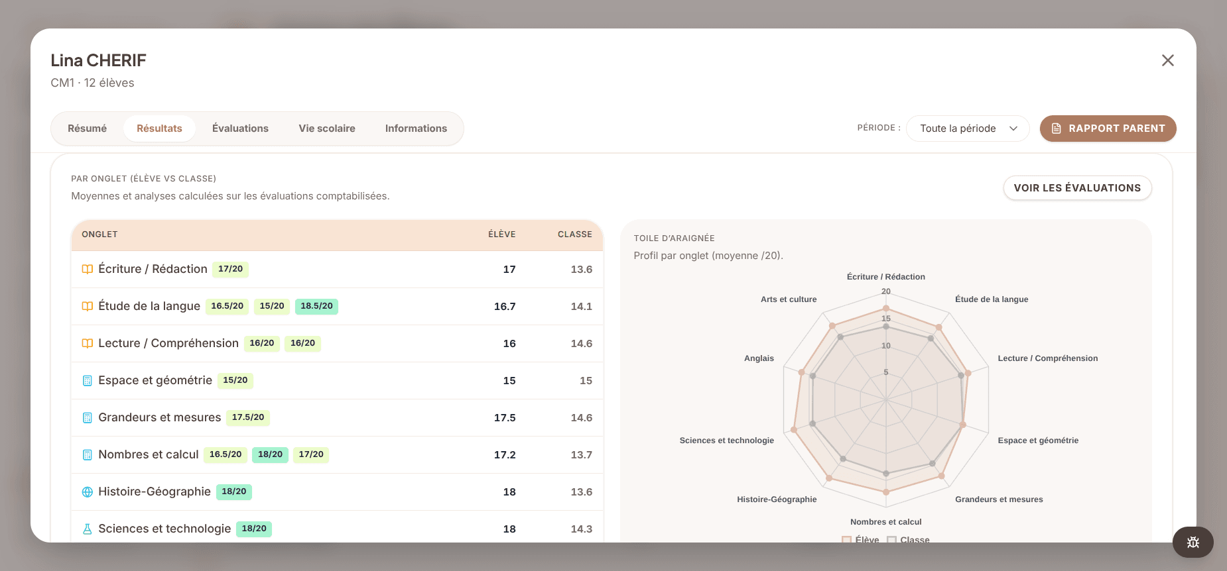1227x571 pixels.
Task: Click the chevron arrow of the period selector
Action: tap(1013, 129)
